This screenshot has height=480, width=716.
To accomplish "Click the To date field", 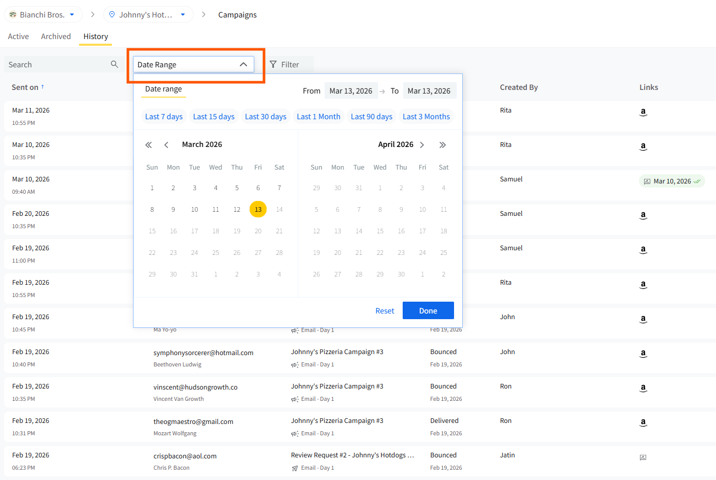I will (x=429, y=91).
